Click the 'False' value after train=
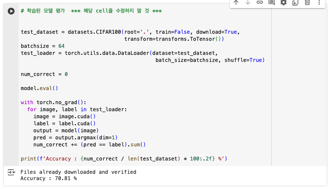Viewport: 330px width, 189px height. click(x=182, y=32)
